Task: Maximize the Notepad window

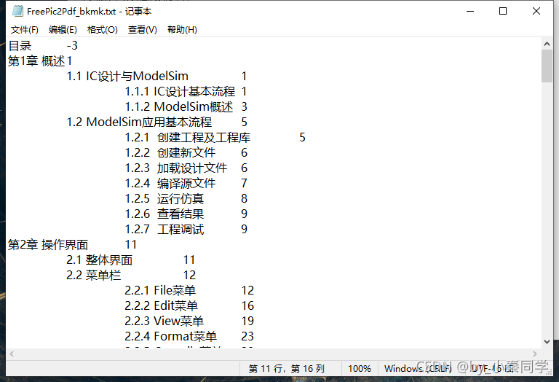Action: point(503,11)
